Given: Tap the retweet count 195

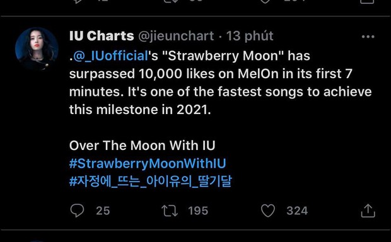Looking at the screenshot, I should [x=198, y=211].
